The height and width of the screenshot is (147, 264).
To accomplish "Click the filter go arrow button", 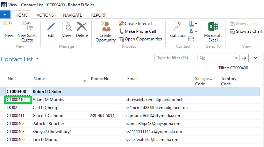I will coord(244,58).
